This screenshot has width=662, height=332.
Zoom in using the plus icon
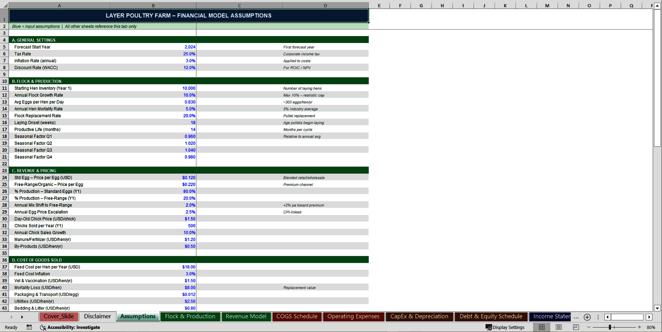click(x=640, y=327)
